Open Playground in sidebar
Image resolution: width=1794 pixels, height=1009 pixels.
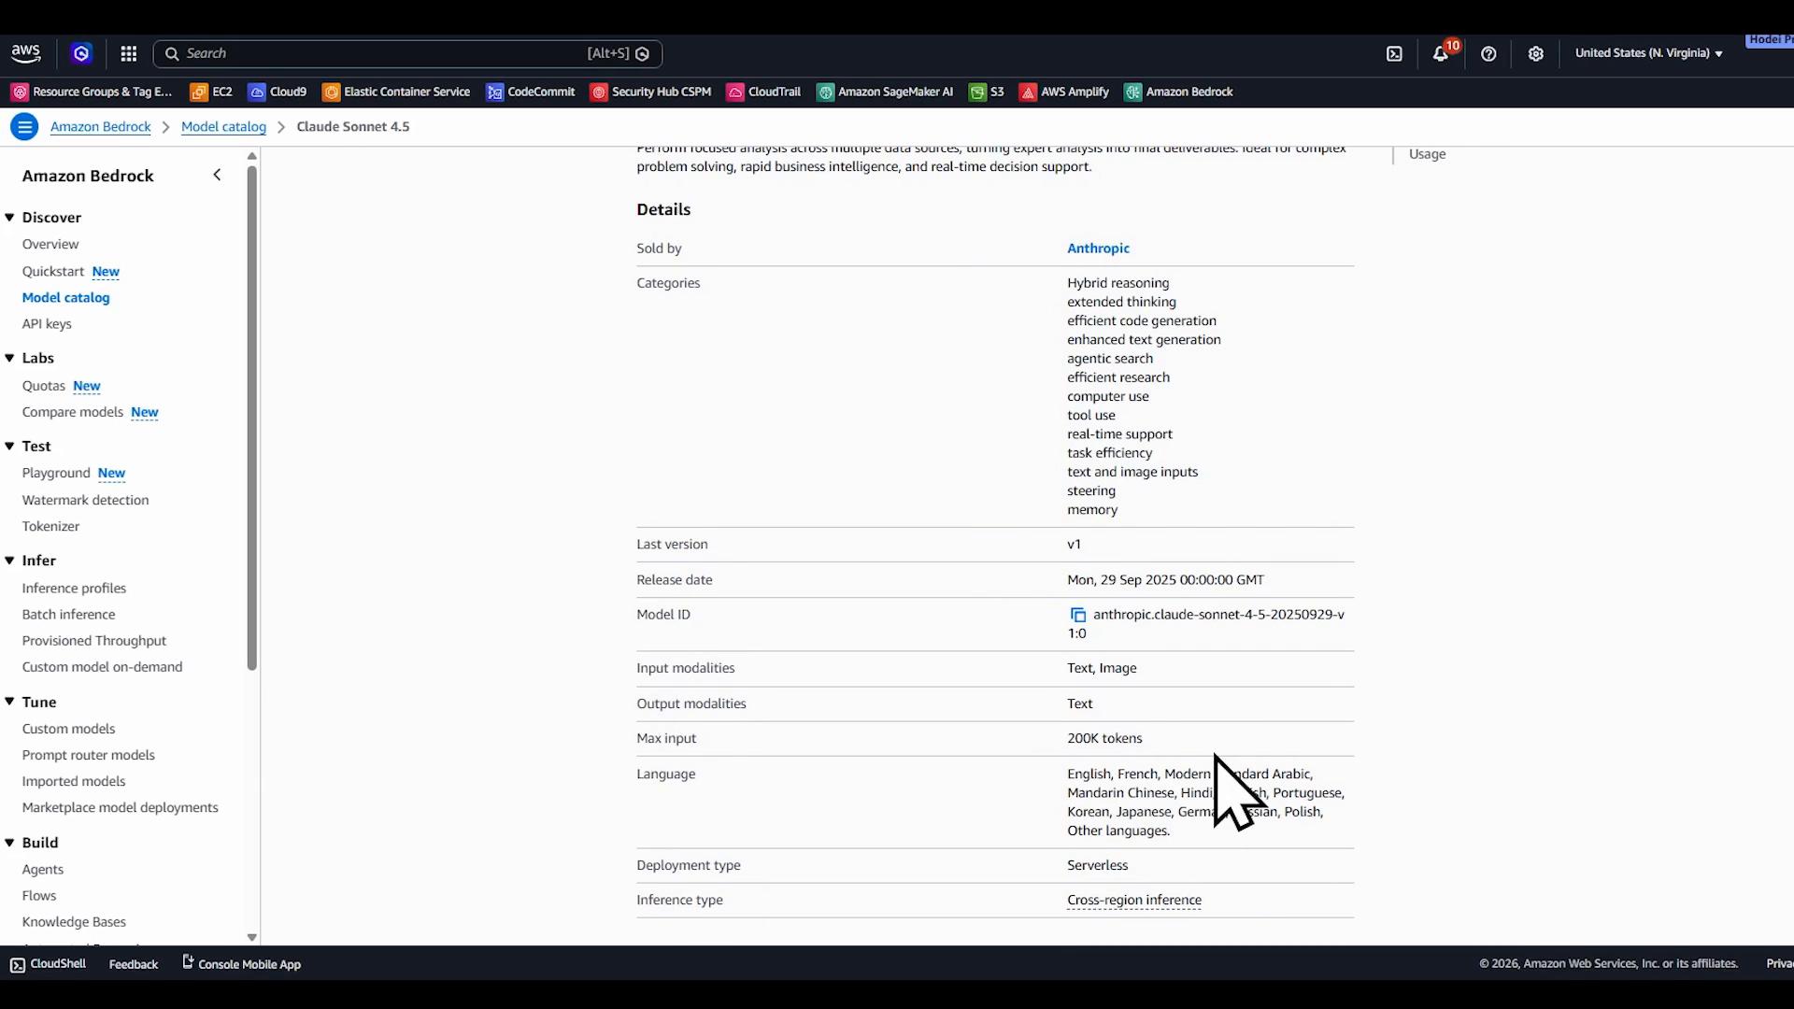(56, 473)
